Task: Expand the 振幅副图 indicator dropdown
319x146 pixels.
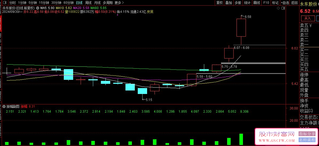Action: [4, 106]
